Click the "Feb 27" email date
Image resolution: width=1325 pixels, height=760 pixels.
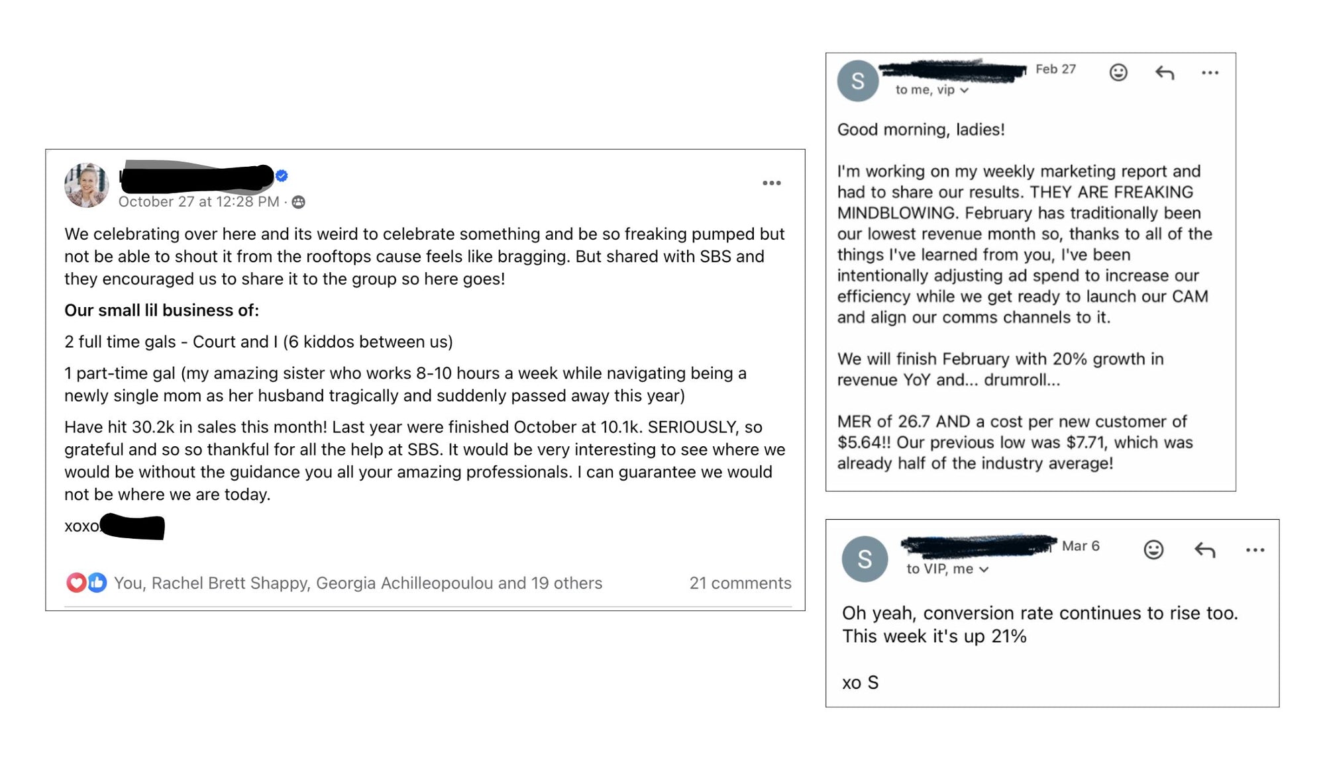(x=1055, y=69)
